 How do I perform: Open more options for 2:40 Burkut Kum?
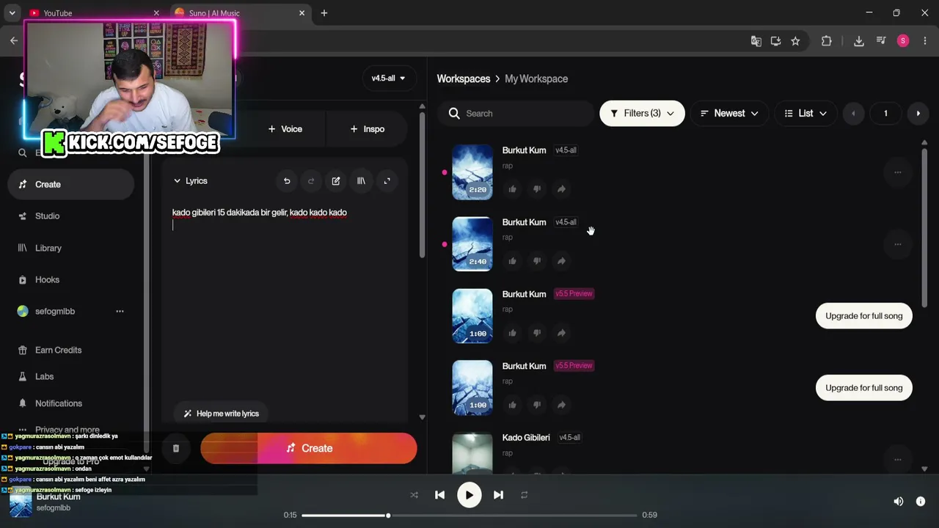897,244
